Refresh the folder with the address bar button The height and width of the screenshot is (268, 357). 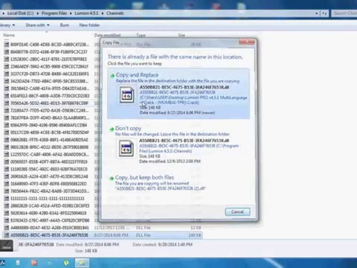[324, 13]
